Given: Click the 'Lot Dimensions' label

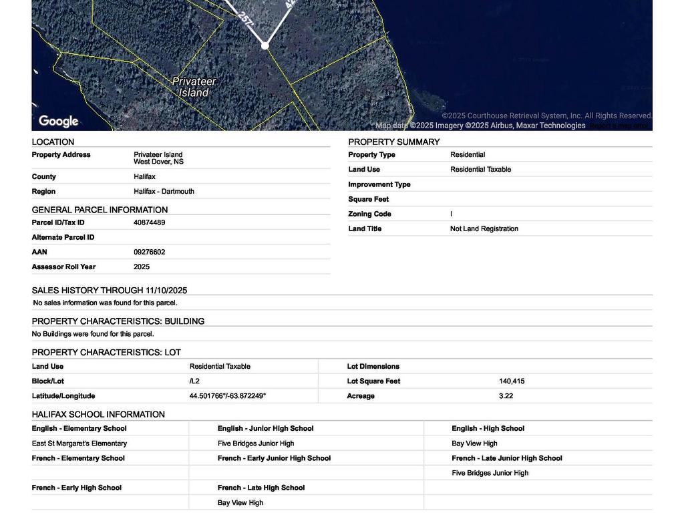Looking at the screenshot, I should pyautogui.click(x=373, y=367).
